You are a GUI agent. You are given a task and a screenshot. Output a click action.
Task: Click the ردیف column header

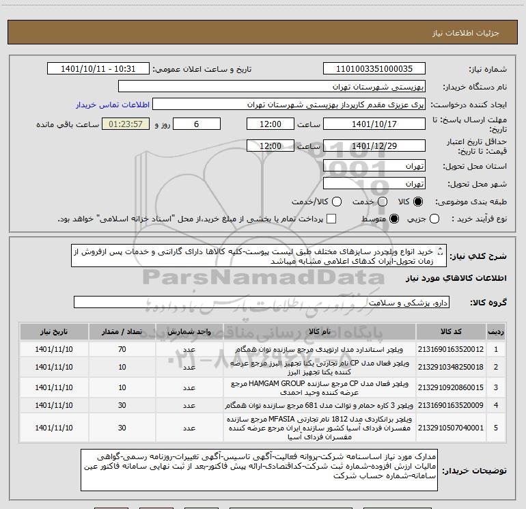pyautogui.click(x=496, y=331)
